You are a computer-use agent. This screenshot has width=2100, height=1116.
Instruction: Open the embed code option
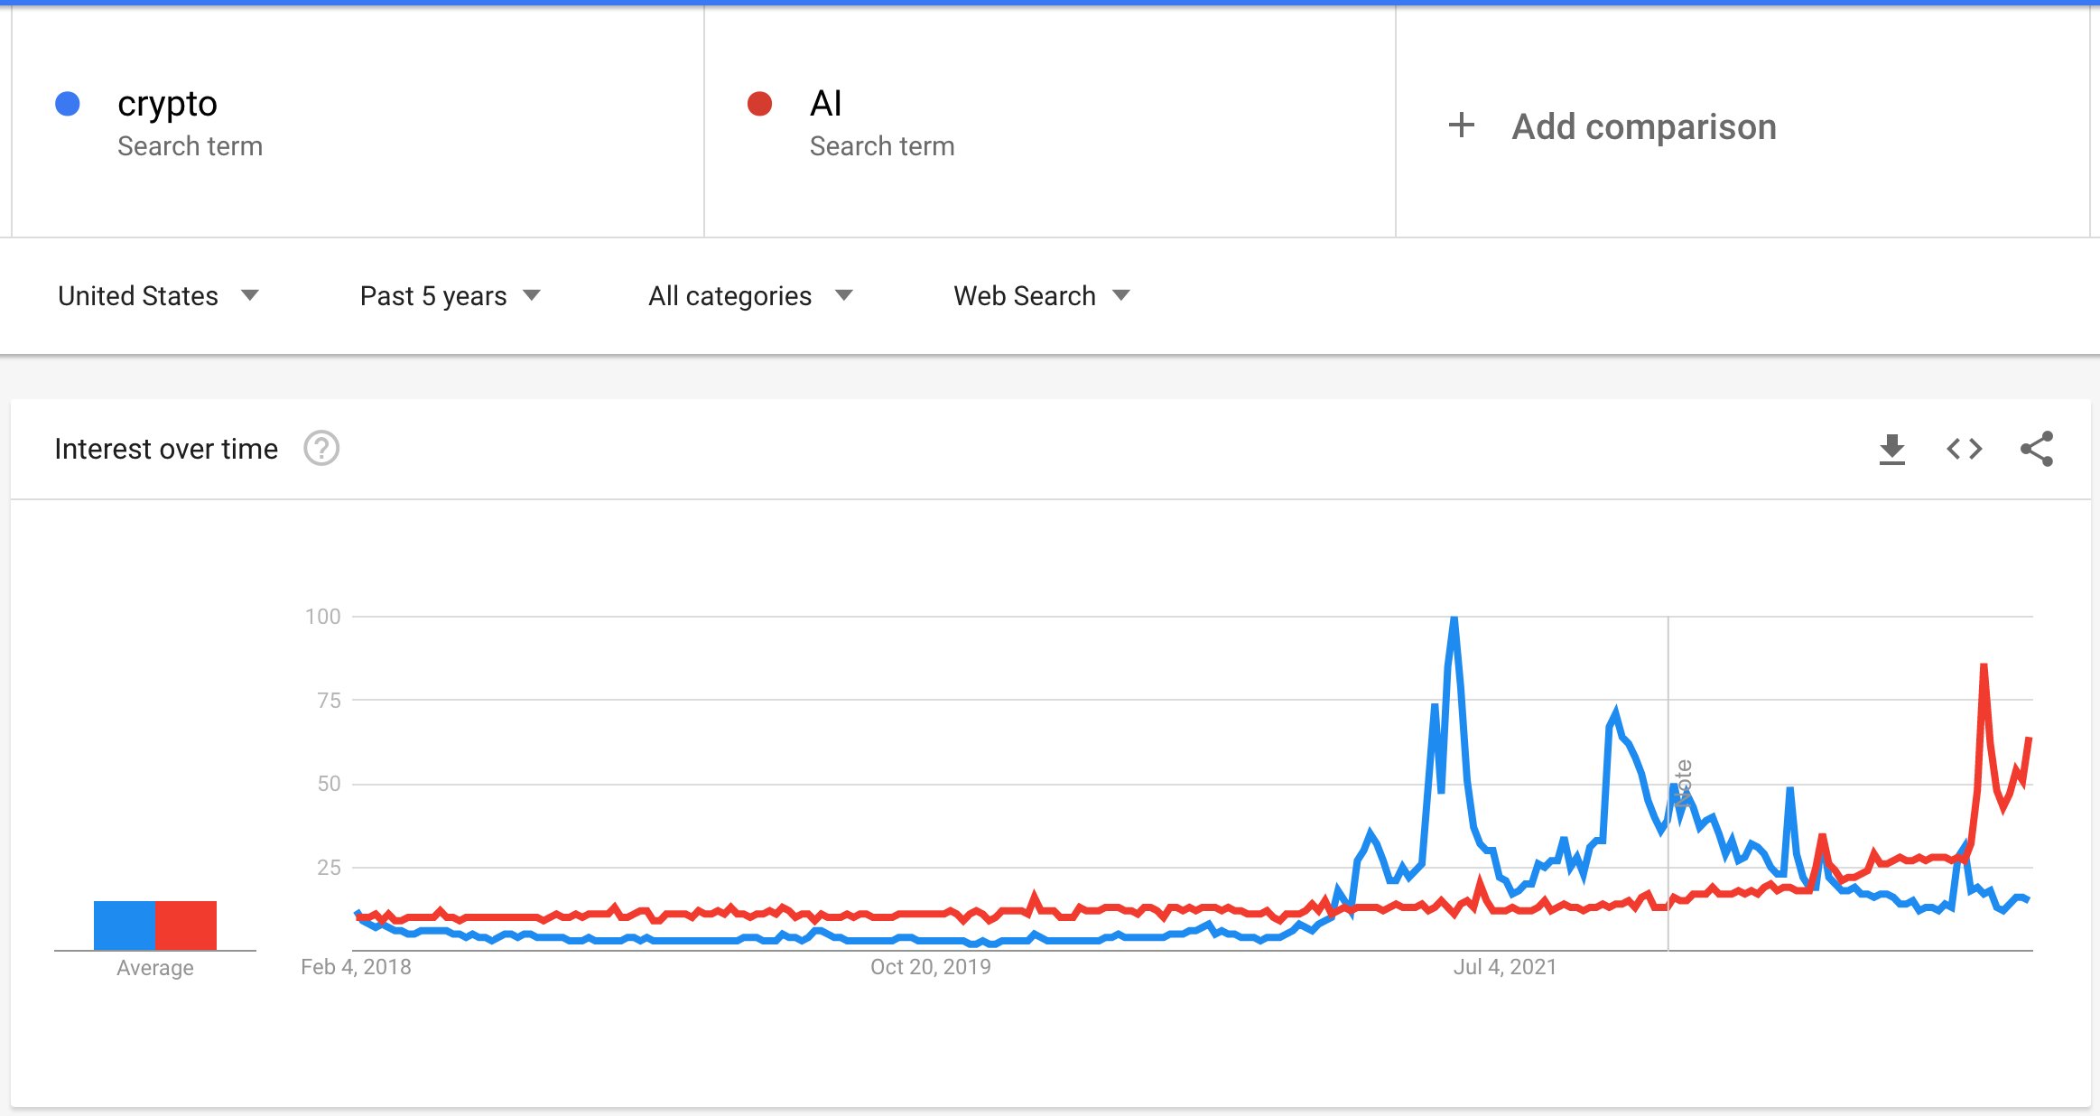point(1965,449)
